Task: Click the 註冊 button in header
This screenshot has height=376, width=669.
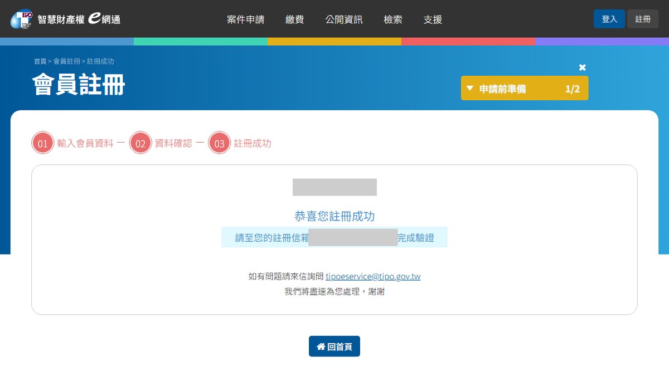Action: (x=643, y=19)
